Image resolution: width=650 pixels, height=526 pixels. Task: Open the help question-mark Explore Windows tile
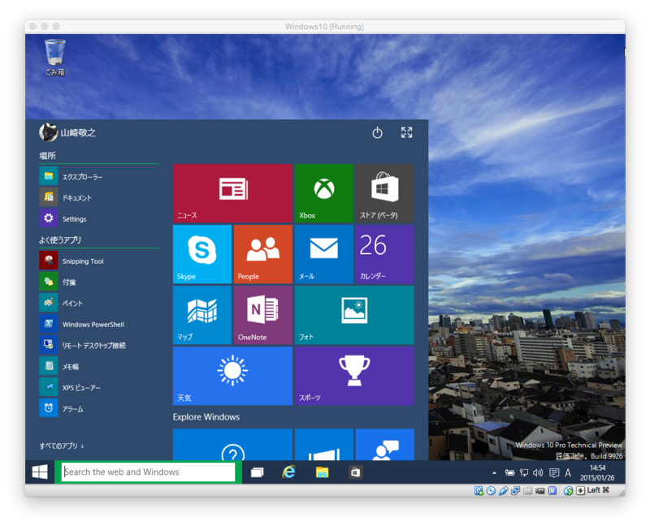pyautogui.click(x=232, y=444)
